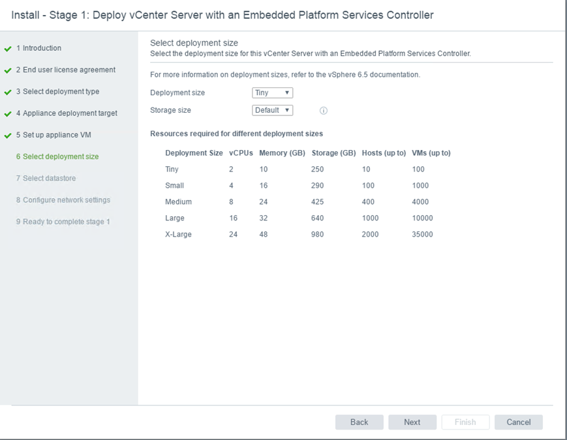Cancel the installation wizard
Image resolution: width=567 pixels, height=440 pixels.
coord(518,422)
